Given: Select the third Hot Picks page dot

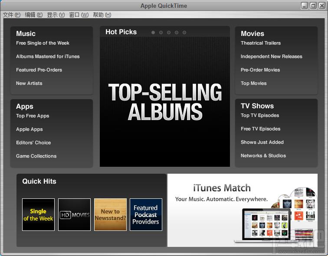Looking at the screenshot, I should (169, 32).
